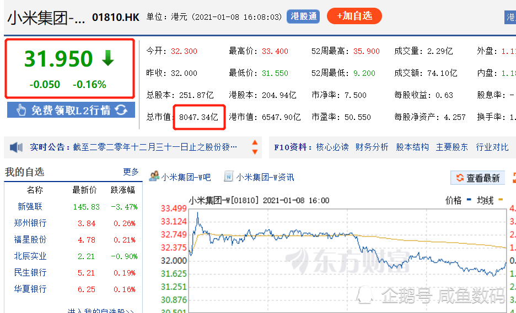Viewport: 516px width, 313px height.
Task: Open the 小米集团-W吧 forum link
Action: (x=186, y=177)
